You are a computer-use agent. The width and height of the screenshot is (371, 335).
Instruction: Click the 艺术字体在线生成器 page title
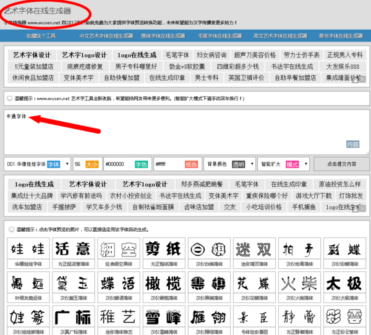38,11
